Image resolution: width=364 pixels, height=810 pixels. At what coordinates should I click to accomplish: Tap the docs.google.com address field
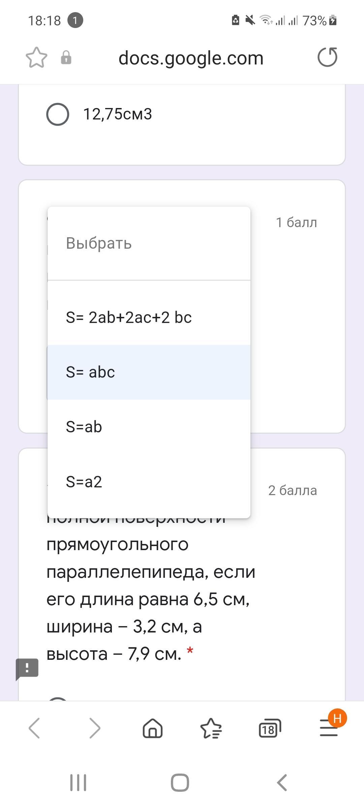[191, 58]
